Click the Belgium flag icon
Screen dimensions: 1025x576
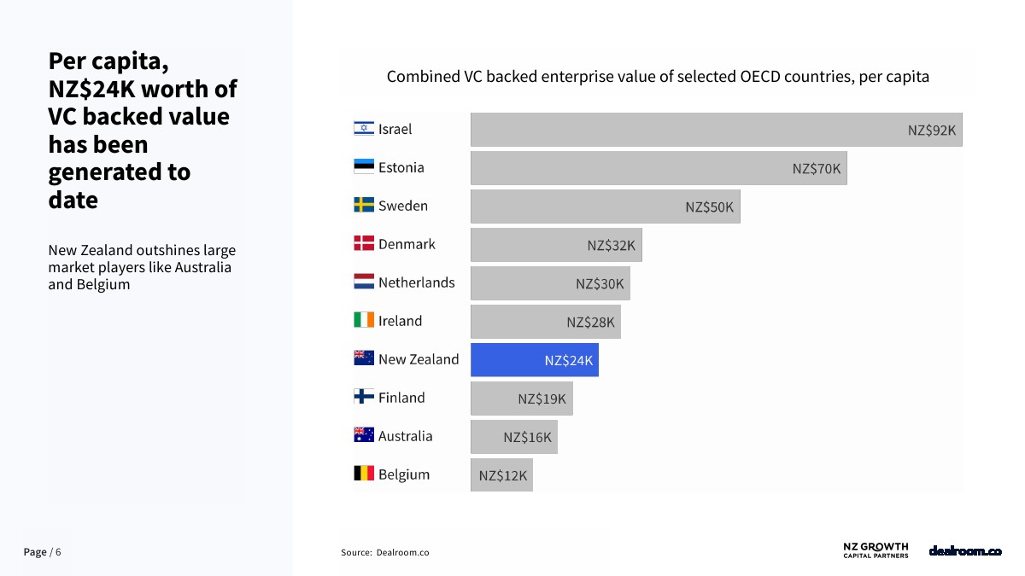pyautogui.click(x=364, y=474)
